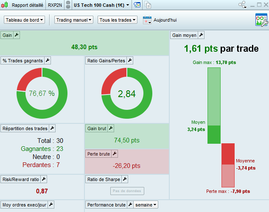269x212 pixels.
Task: Click the Gain brut panel label
Action: (97, 128)
